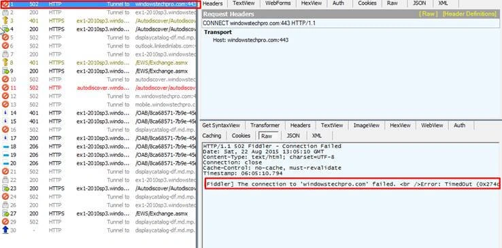The image size is (502, 248).
Task: Click the key icon of session 3
Action: click(5, 21)
